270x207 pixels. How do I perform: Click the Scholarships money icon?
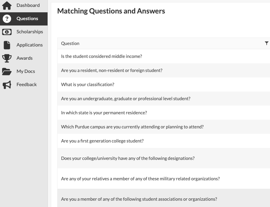click(x=7, y=32)
